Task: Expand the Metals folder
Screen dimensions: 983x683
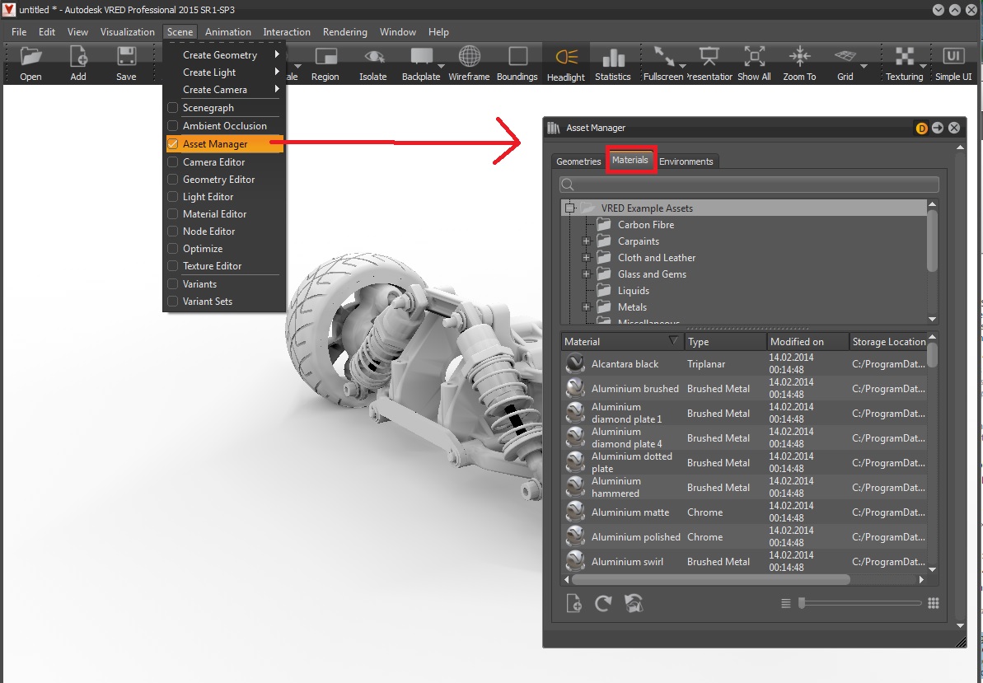Action: point(586,307)
